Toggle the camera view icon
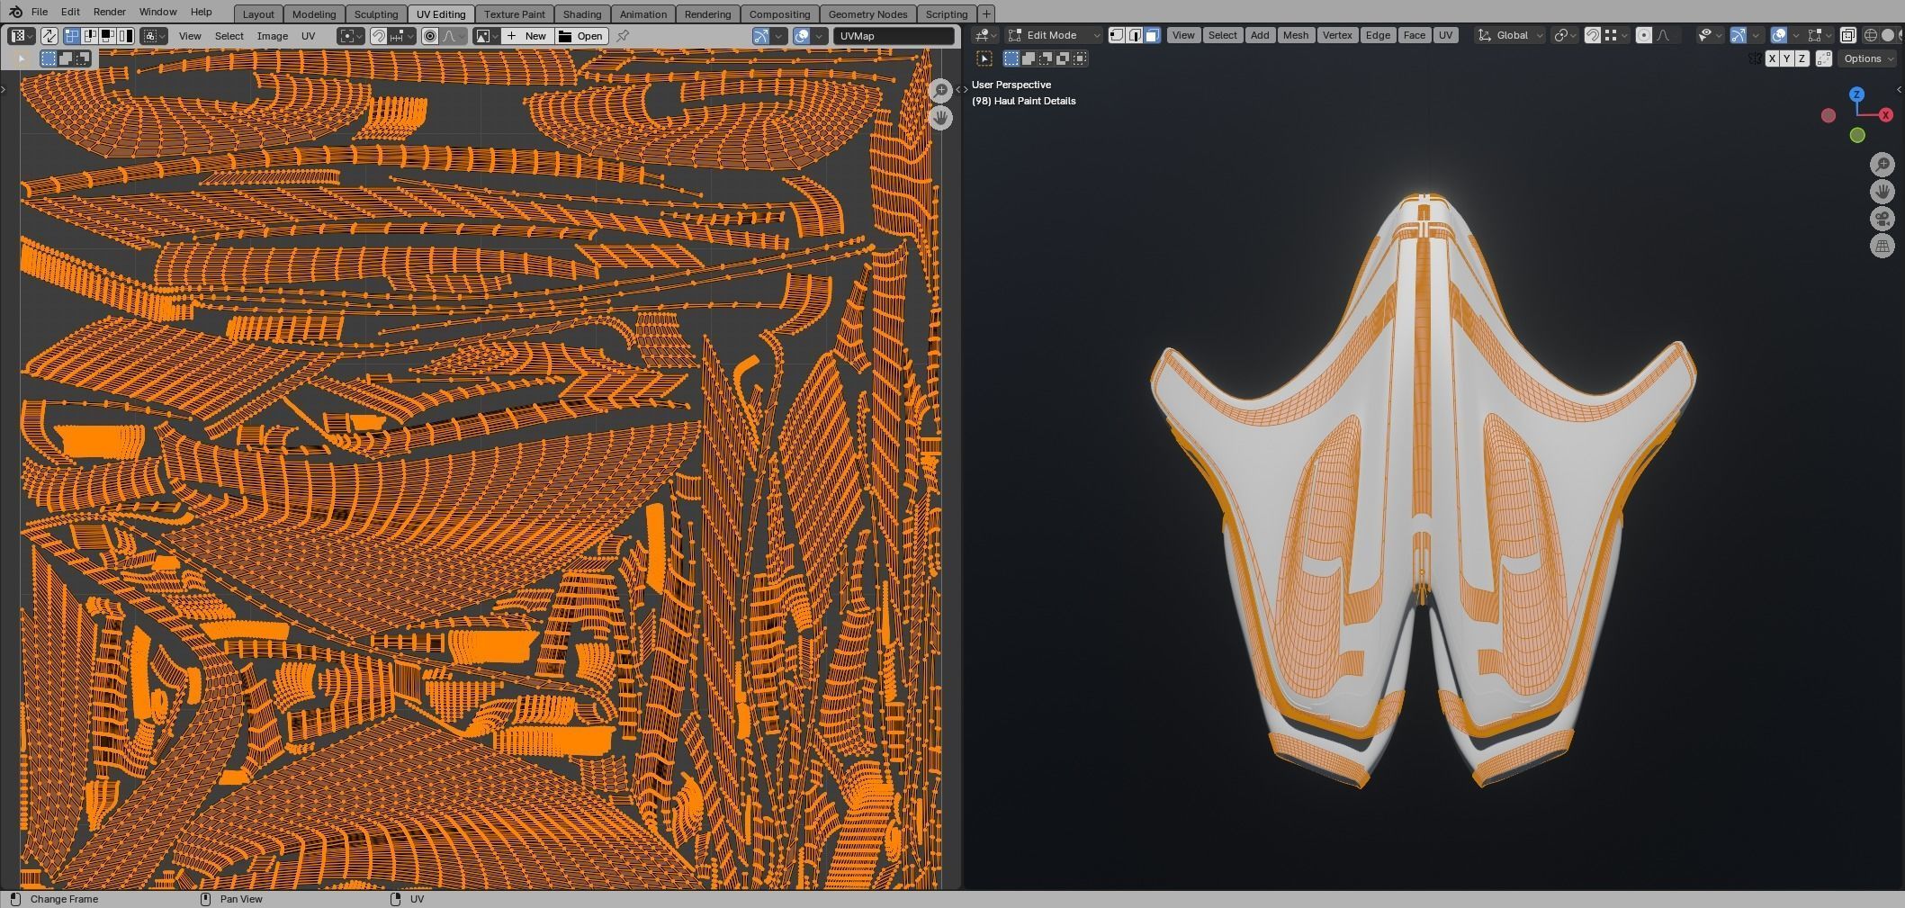The width and height of the screenshot is (1905, 908). pos(1882,219)
